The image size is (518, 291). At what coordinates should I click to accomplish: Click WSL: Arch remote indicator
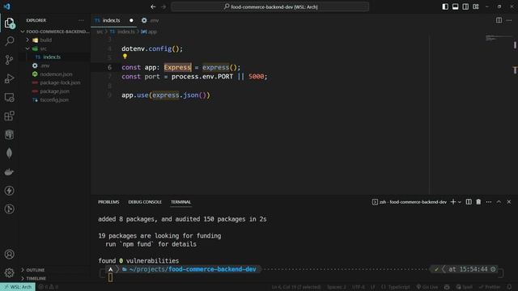tap(18, 287)
